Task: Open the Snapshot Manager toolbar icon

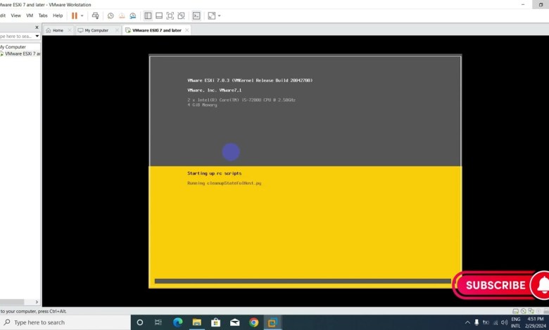Action: point(133,15)
